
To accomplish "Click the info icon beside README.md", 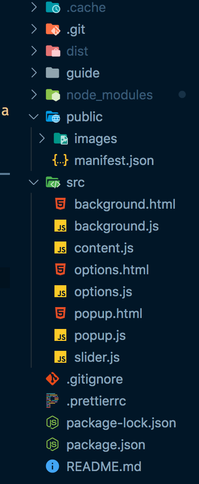I will point(52,467).
